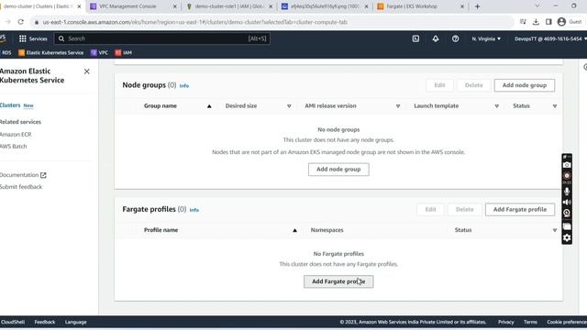587x330 pixels.
Task: Click top-right Add Fargate profile button
Action: [520, 210]
